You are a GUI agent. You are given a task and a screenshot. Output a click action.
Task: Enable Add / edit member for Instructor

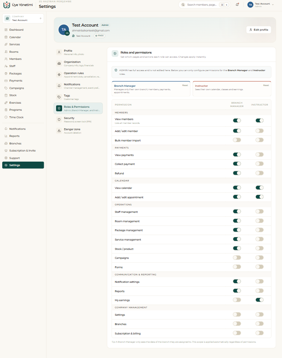(x=260, y=131)
